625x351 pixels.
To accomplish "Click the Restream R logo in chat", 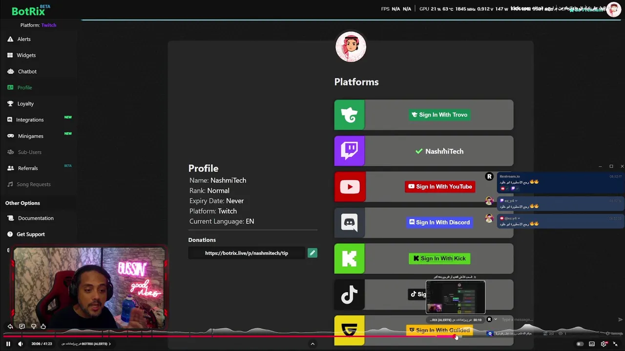I will [x=489, y=176].
